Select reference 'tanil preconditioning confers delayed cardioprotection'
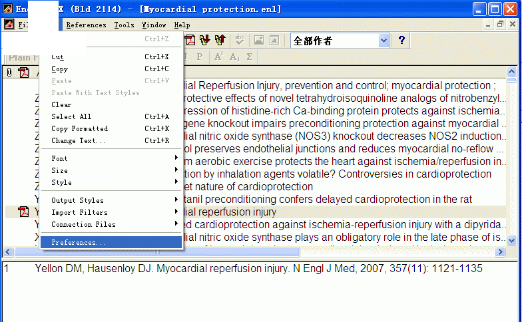 pos(328,200)
